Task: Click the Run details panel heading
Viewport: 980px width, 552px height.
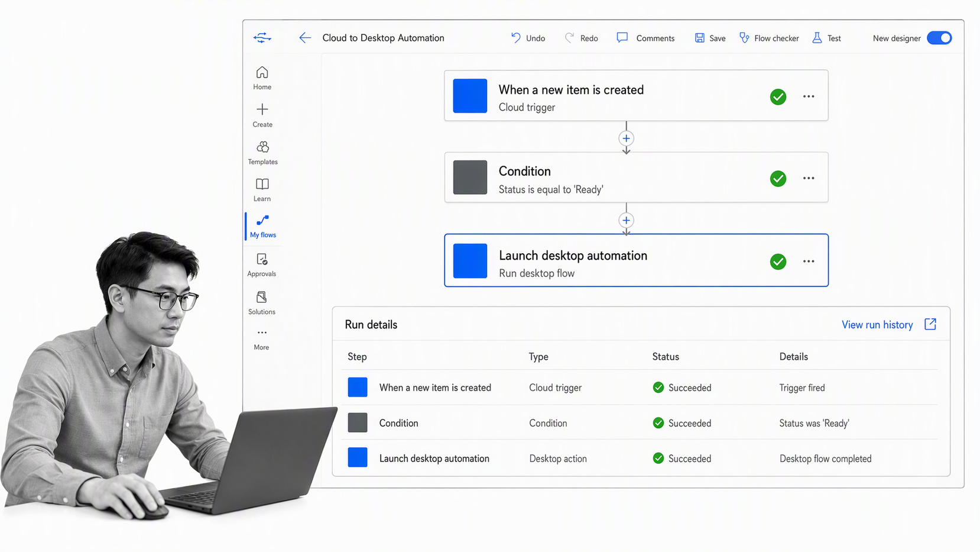Action: tap(371, 325)
